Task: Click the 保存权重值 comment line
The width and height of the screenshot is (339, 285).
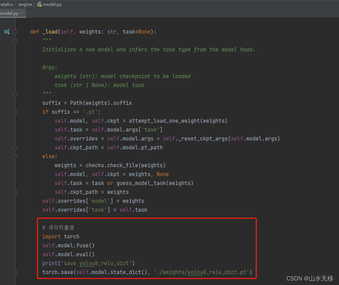Action: click(x=58, y=227)
